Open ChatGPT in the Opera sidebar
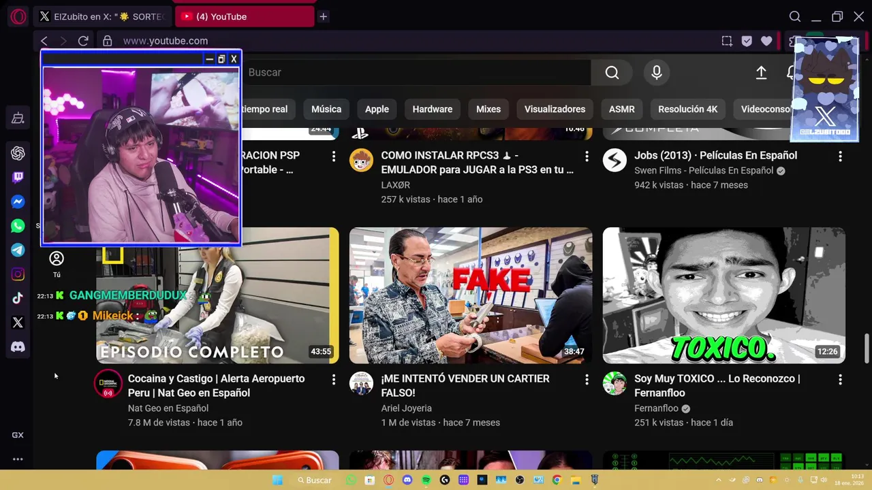872x490 pixels. click(x=18, y=153)
